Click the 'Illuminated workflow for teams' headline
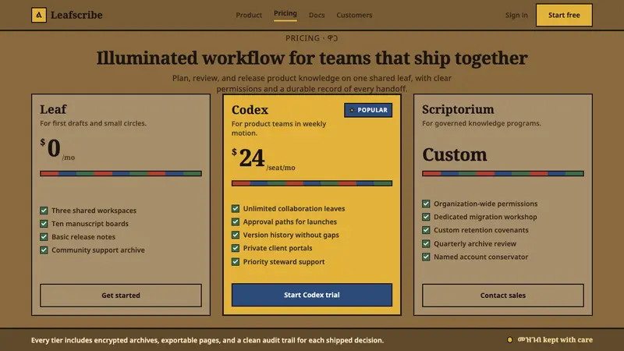 (x=312, y=58)
